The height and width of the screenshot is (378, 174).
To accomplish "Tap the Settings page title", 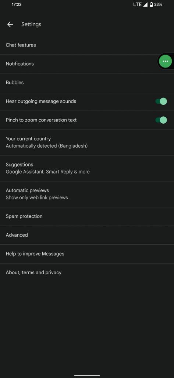I will click(x=31, y=24).
